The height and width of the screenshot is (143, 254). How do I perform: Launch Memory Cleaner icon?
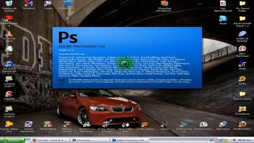67,124
